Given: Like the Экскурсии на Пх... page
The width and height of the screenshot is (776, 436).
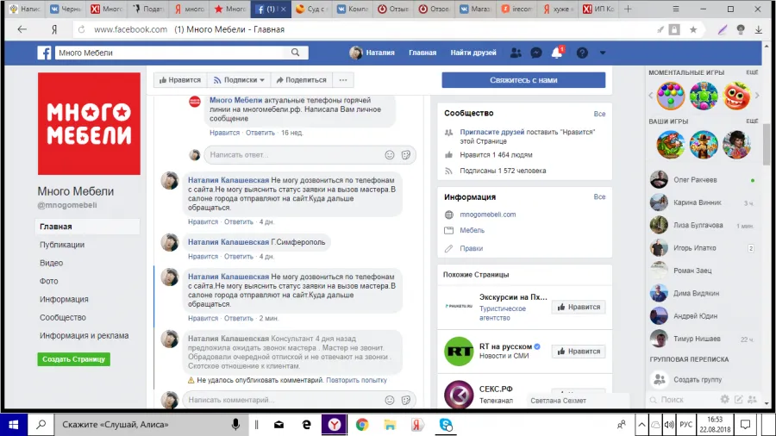Looking at the screenshot, I should (579, 307).
